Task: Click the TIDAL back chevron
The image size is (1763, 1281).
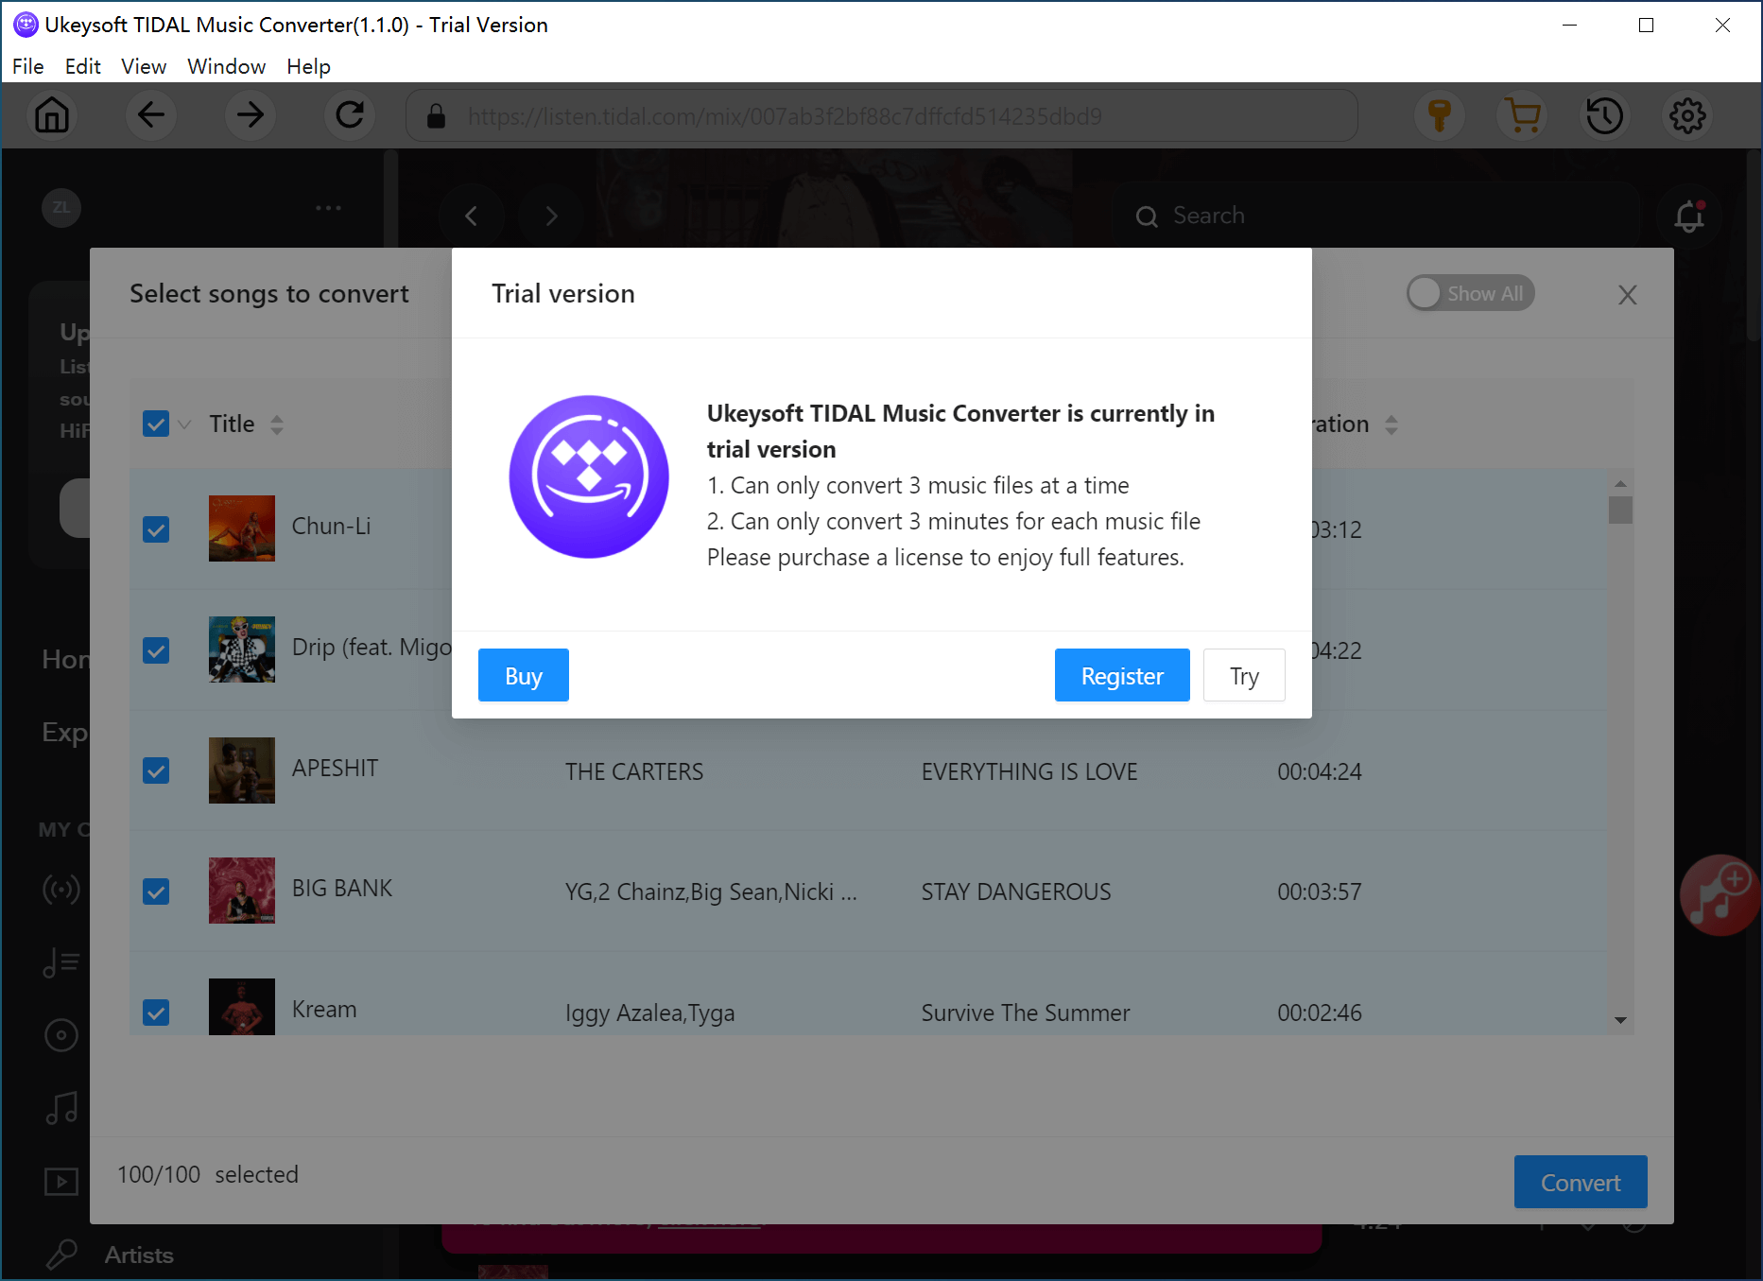Action: tap(471, 216)
